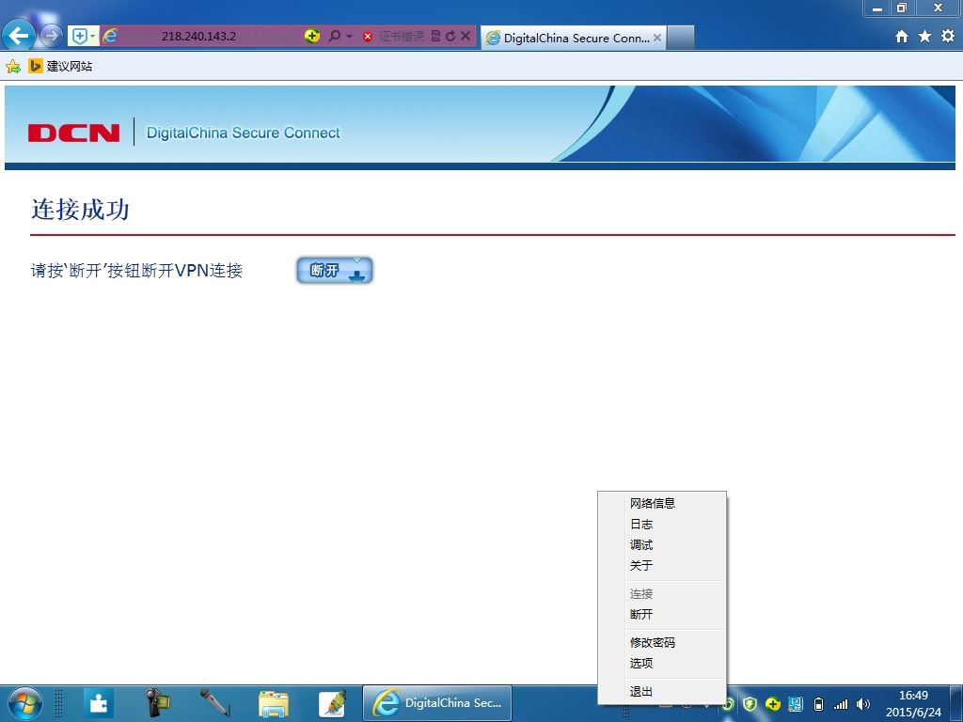Image resolution: width=963 pixels, height=722 pixels.
Task: Click the battery tray icon
Action: [818, 704]
